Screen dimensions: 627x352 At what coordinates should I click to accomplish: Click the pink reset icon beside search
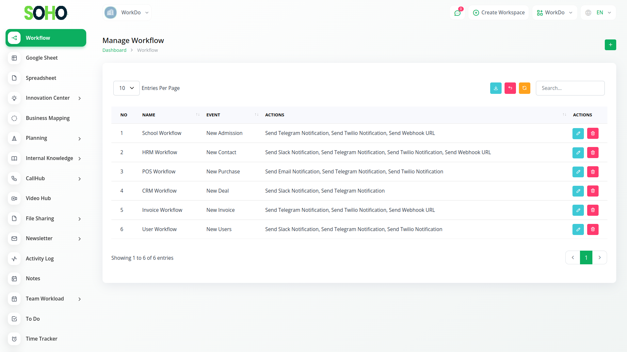tap(510, 88)
